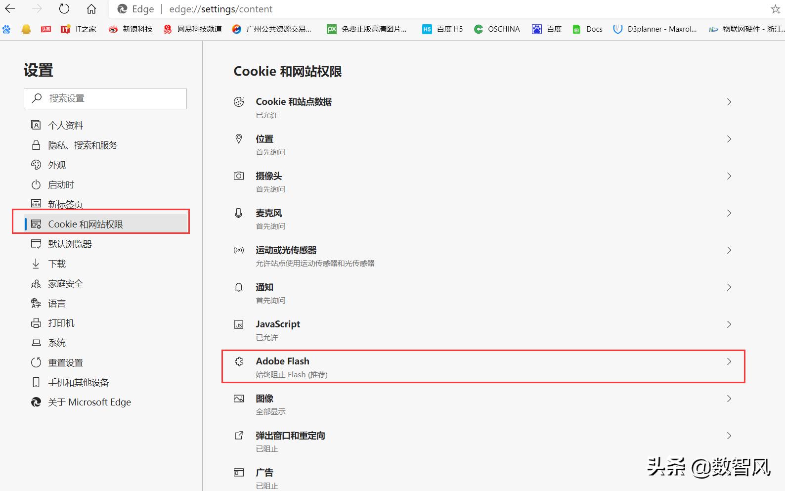Screen dimensions: 785x491
Task: Click the popup icon for 弹出窗口和重定向
Action: point(239,436)
